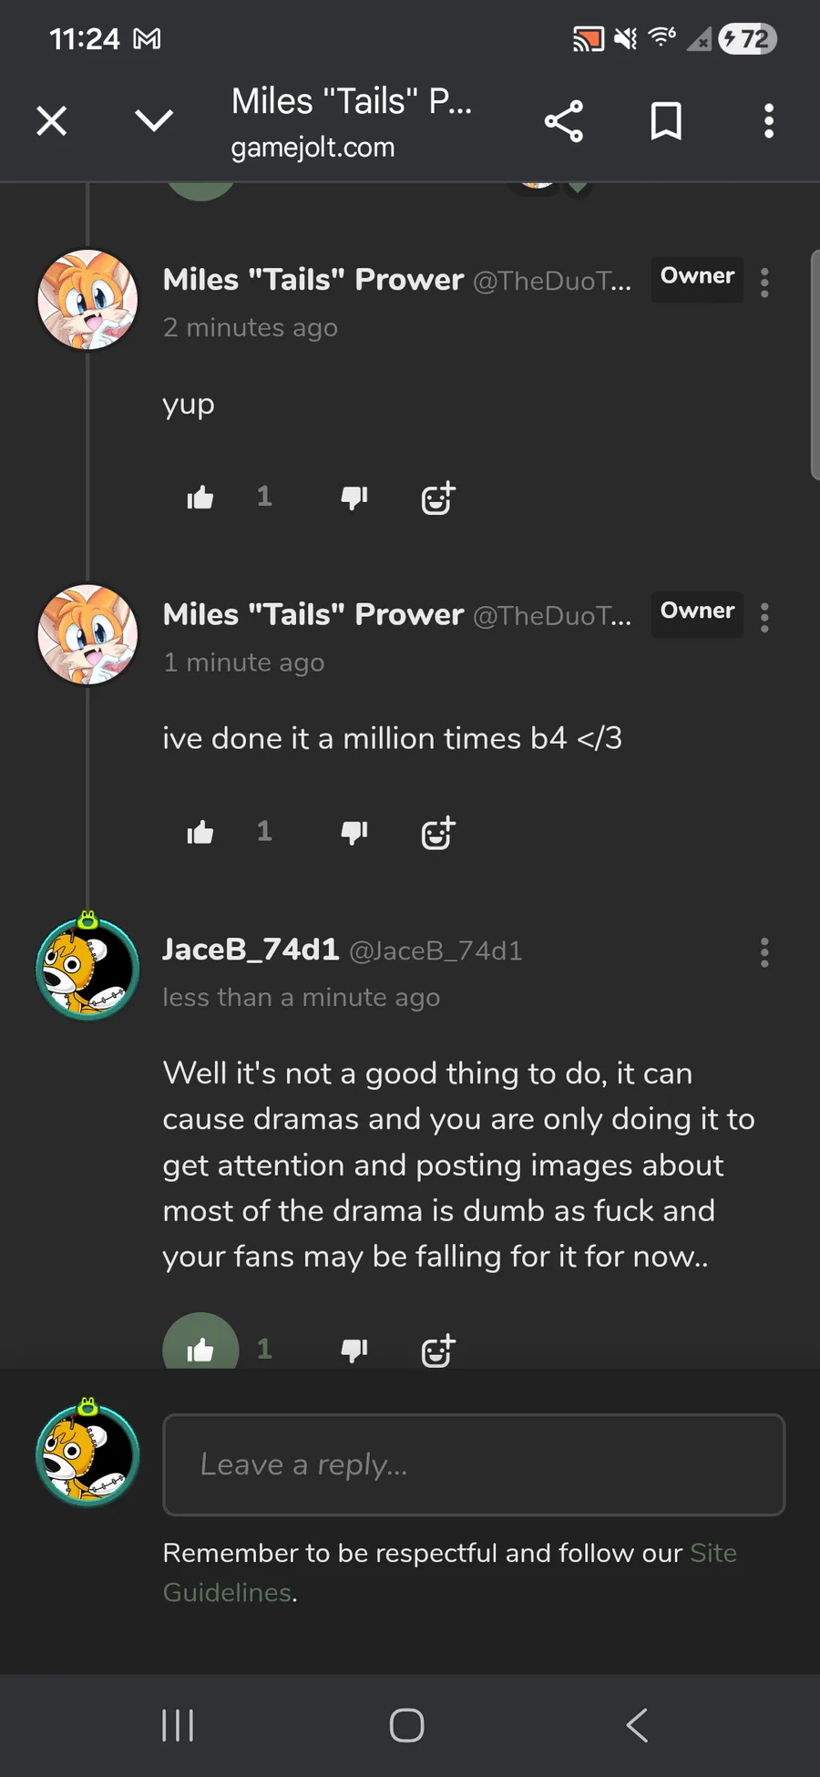Dislike the "ive done it a million times" comment
820x1777 pixels.
coord(354,832)
